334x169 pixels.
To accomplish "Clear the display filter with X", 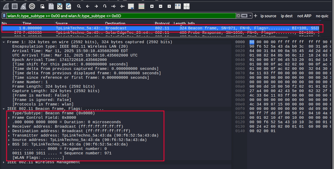I will [238, 16].
